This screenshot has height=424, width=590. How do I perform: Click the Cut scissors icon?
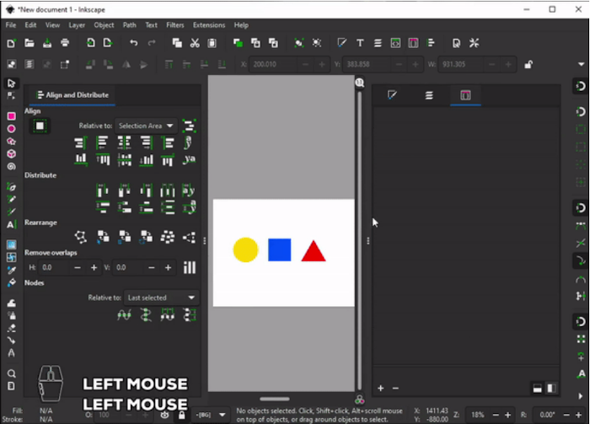[195, 43]
